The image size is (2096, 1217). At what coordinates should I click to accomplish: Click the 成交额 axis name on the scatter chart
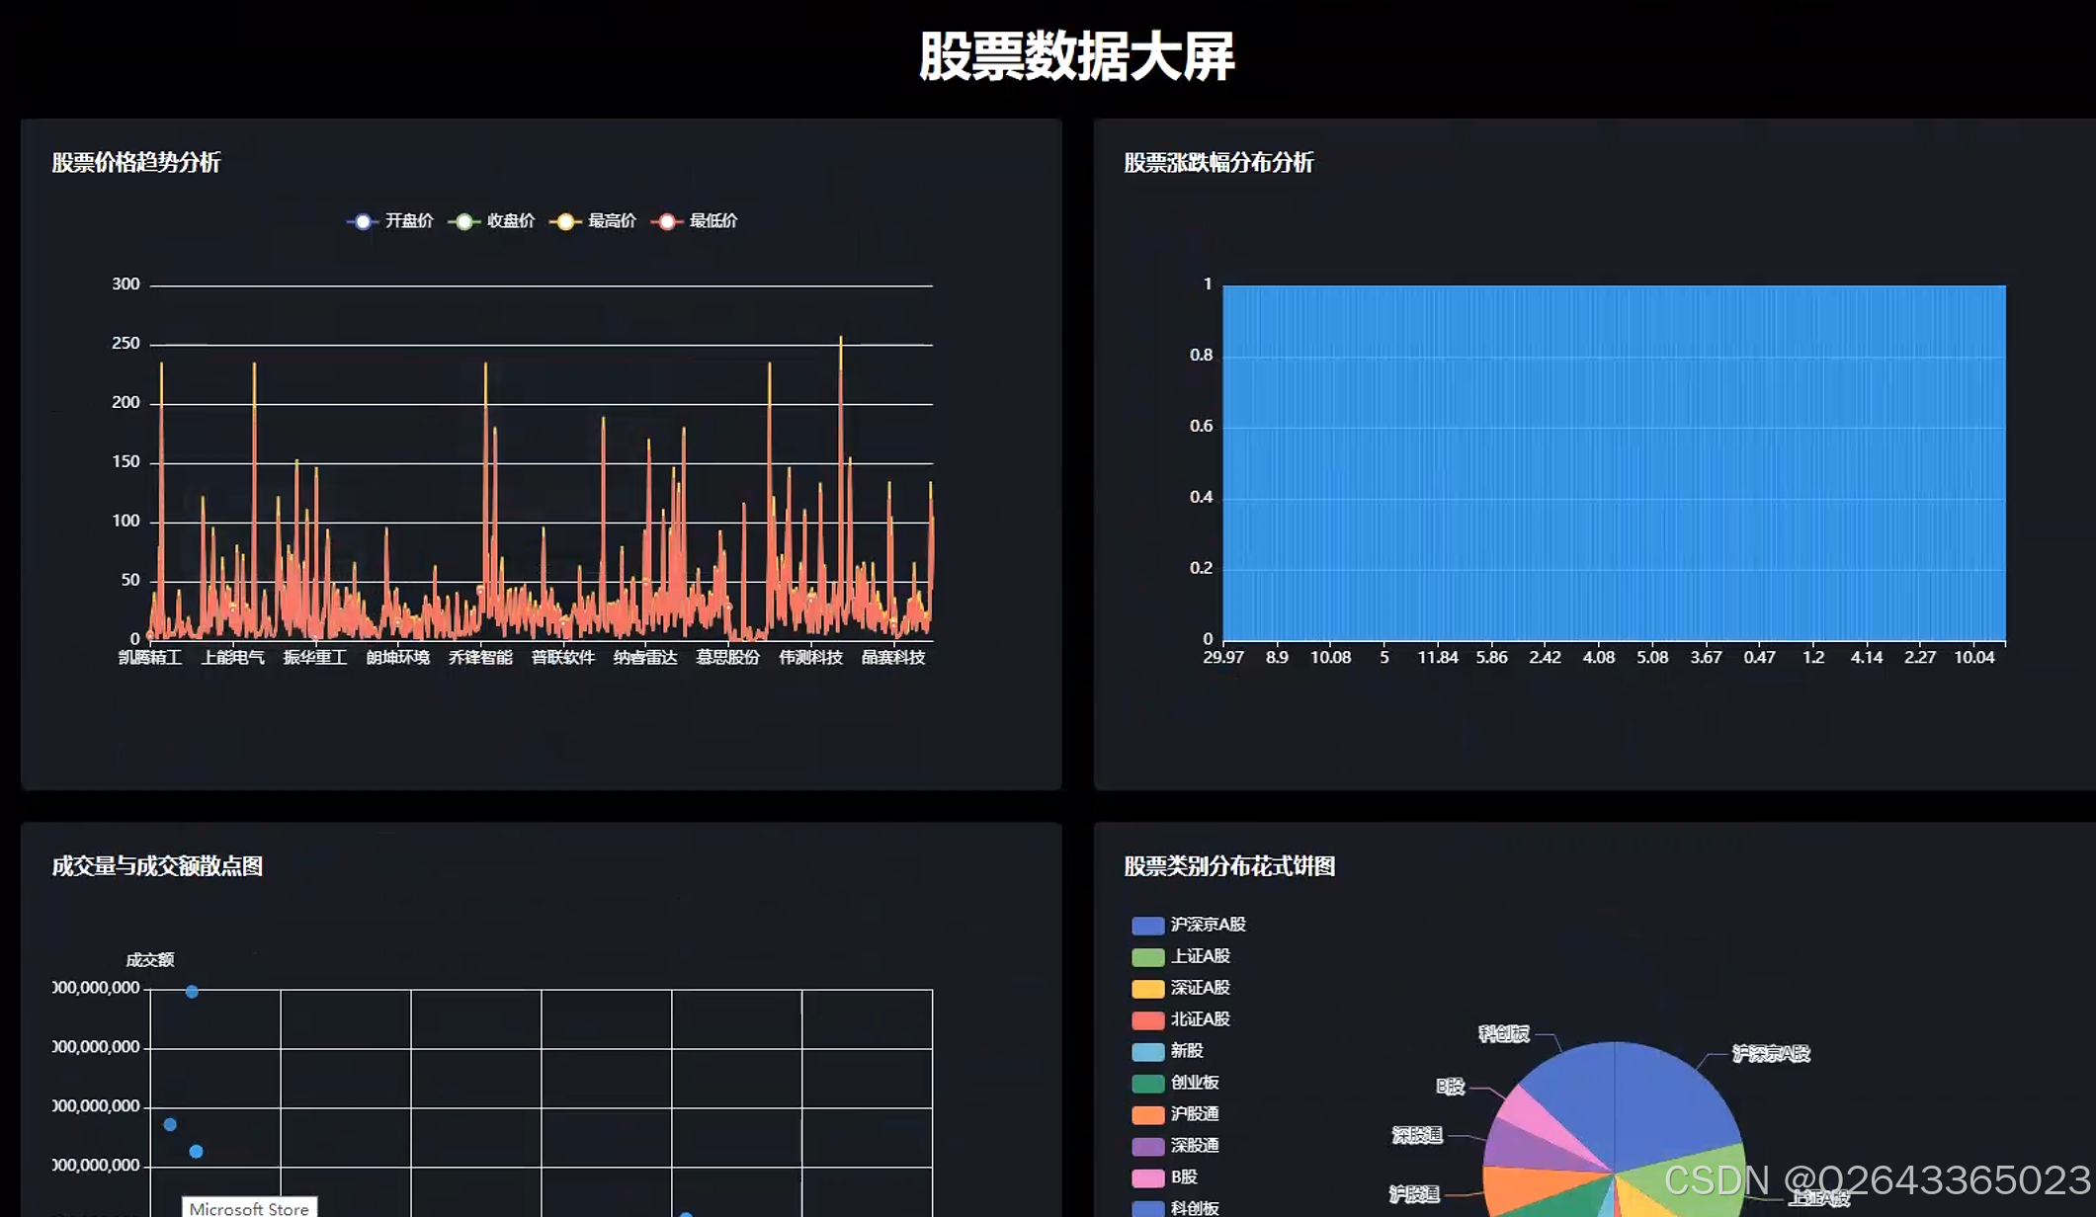point(150,960)
